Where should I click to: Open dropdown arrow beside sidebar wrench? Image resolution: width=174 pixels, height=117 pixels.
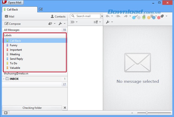65,24
